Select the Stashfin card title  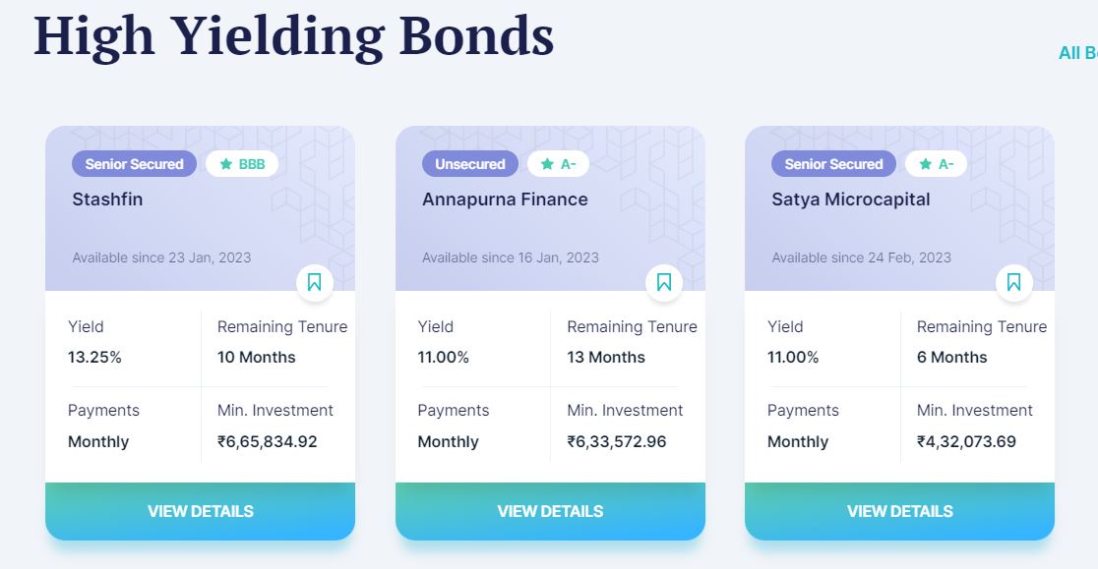(107, 199)
